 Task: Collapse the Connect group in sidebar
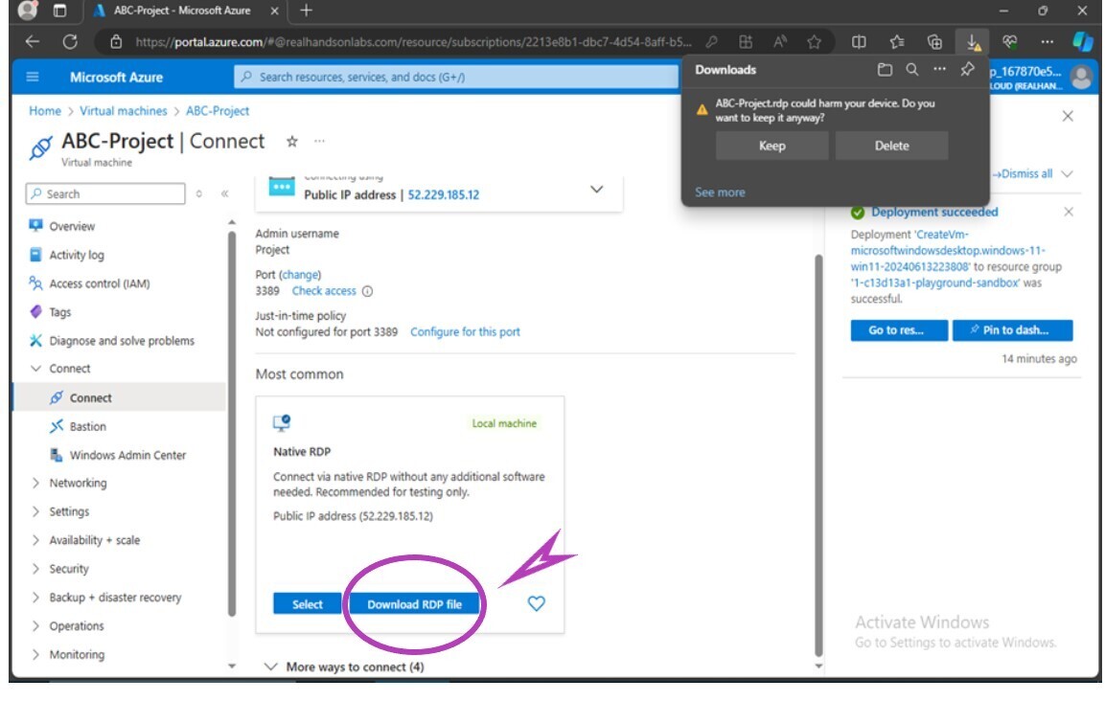click(x=35, y=369)
